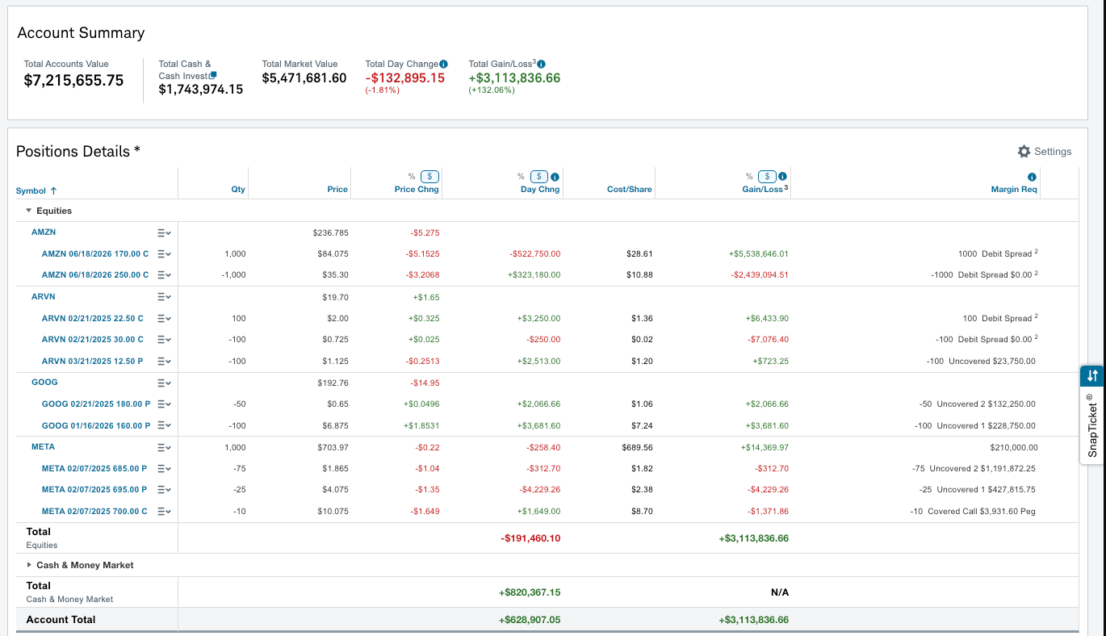1106x636 pixels.
Task: Open the SnapTicket side tab label
Action: 1092,425
